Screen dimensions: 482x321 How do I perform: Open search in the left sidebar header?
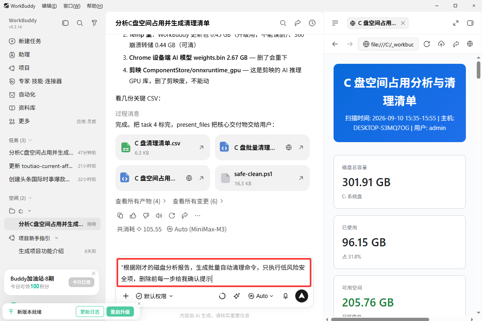pos(80,23)
